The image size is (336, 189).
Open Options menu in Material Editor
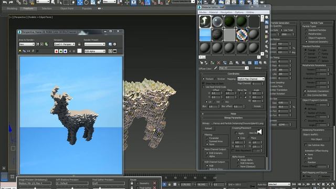pyautogui.click(x=239, y=13)
